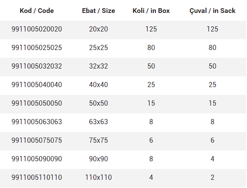Click the 63x63 size cell
Screen dimensions: 247x188
click(x=98, y=122)
